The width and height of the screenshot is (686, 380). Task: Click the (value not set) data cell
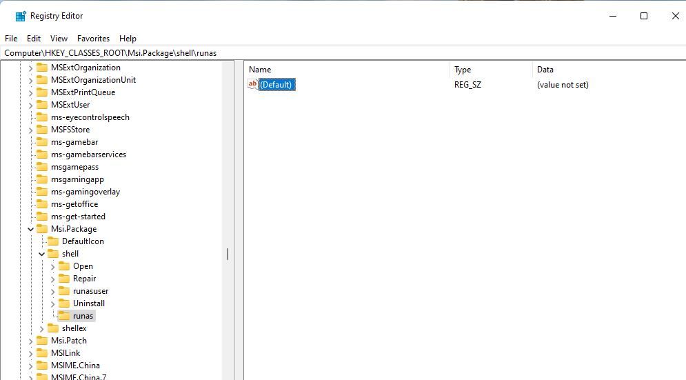tap(563, 85)
